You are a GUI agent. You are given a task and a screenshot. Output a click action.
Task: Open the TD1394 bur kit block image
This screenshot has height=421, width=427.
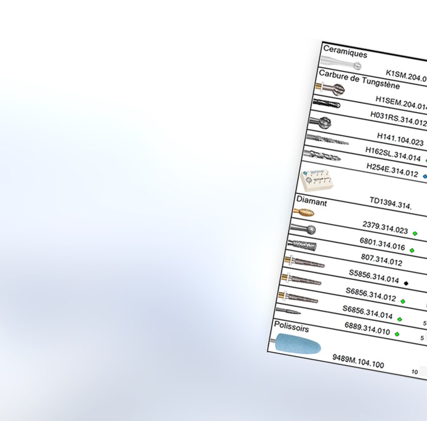tap(316, 180)
